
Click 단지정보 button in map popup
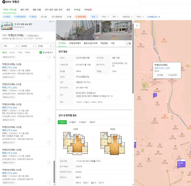pyautogui.click(x=160, y=75)
